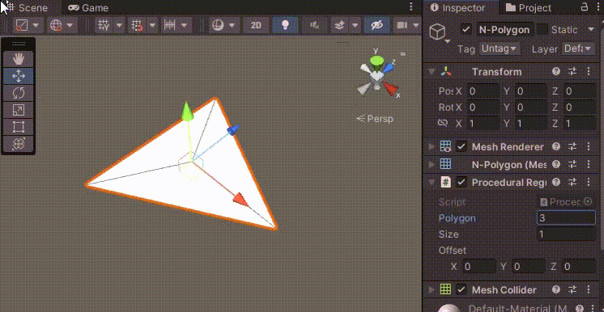This screenshot has width=604, height=312.
Task: Open Mesh Renderer help icon
Action: coord(556,146)
